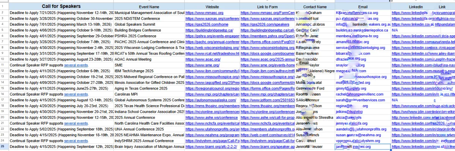Visit the iagcgifted.org/25Pres link
Viewport: 455px width, 151px height.
point(212,82)
